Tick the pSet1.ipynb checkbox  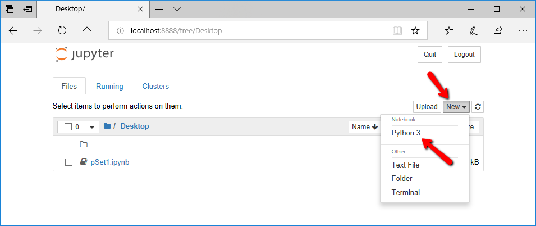click(68, 162)
